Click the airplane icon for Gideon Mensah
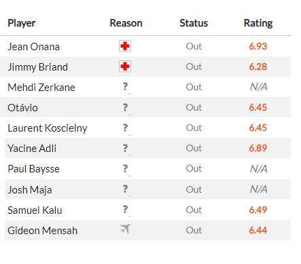 125,229
